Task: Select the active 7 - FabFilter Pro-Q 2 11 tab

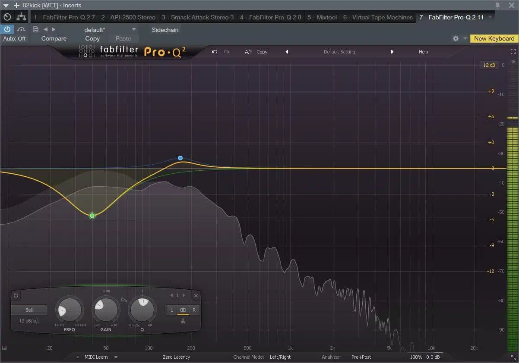Action: pos(451,17)
